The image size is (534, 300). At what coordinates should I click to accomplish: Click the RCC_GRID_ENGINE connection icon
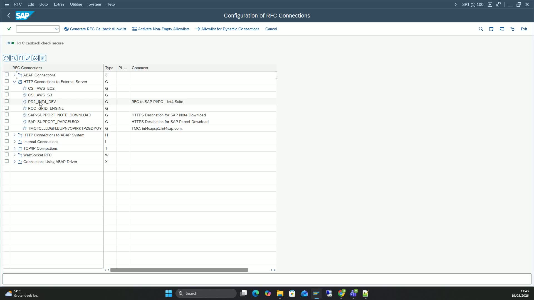point(24,108)
